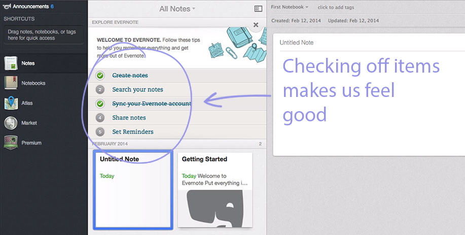Select the Market label in sidebar
465x235 pixels.
(x=29, y=123)
